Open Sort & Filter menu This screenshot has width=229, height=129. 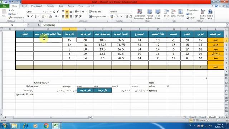[203, 14]
